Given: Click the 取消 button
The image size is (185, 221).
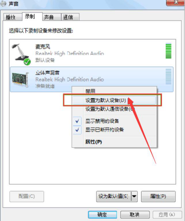Looking at the screenshot, I should [135, 215].
